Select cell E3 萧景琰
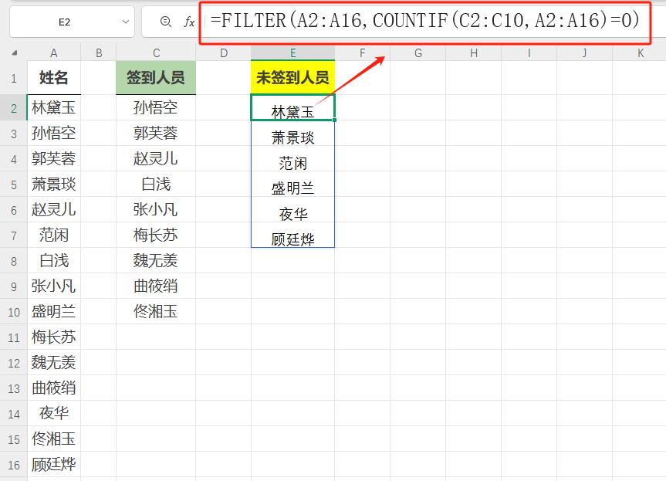 click(x=292, y=133)
